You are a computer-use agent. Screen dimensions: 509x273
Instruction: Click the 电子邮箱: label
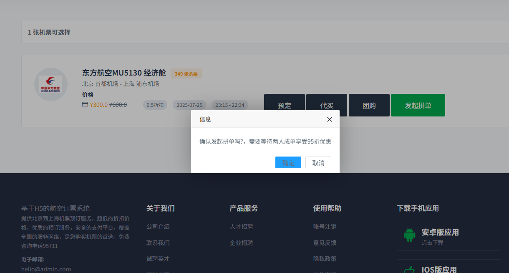pos(33,259)
